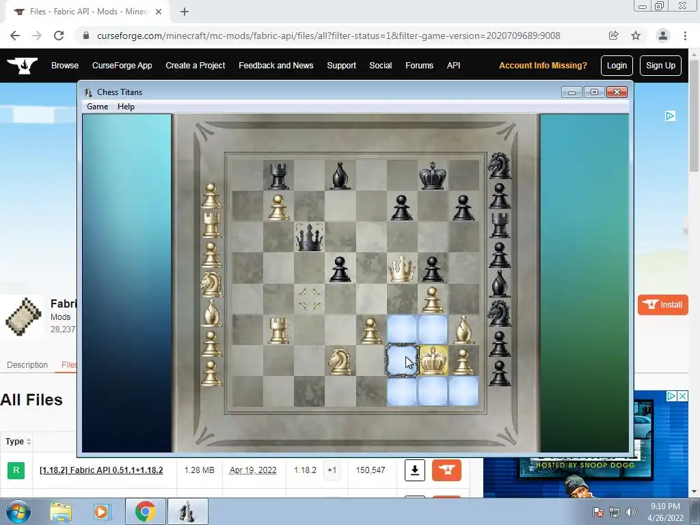The height and width of the screenshot is (525, 700).
Task: Select the white king on the highlighted square
Action: pos(433,360)
